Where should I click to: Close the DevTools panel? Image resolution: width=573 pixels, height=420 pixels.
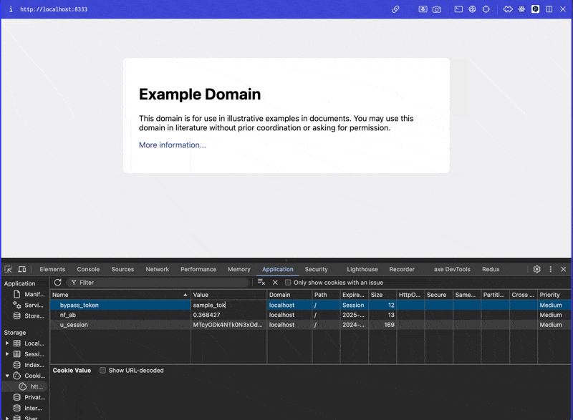click(564, 269)
